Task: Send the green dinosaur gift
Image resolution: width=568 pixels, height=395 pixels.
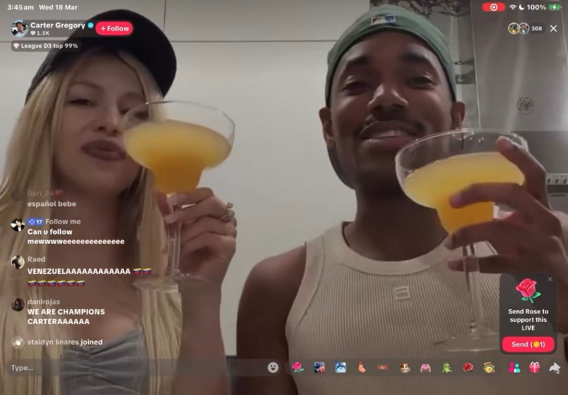Action: [x=447, y=368]
